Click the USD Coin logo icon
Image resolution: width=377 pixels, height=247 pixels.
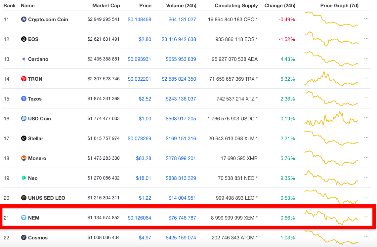coord(23,118)
